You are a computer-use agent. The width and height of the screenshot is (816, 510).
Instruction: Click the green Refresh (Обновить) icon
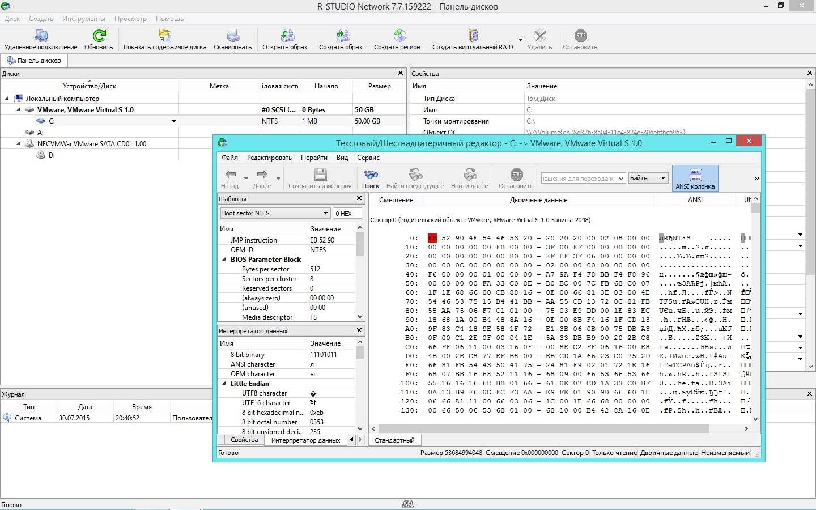click(99, 36)
